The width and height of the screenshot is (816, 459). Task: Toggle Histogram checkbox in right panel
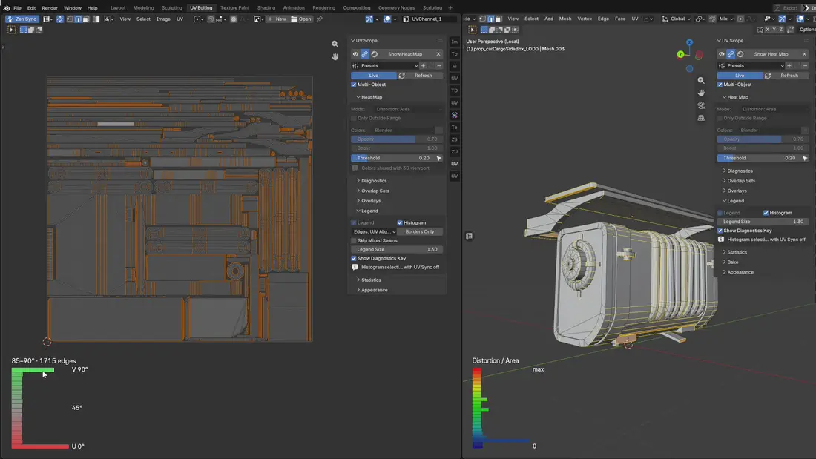click(766, 213)
